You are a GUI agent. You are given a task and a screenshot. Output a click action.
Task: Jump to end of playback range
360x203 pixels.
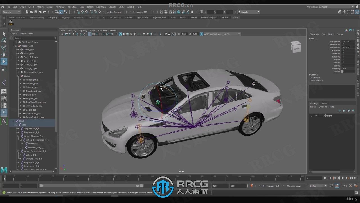[356, 178]
